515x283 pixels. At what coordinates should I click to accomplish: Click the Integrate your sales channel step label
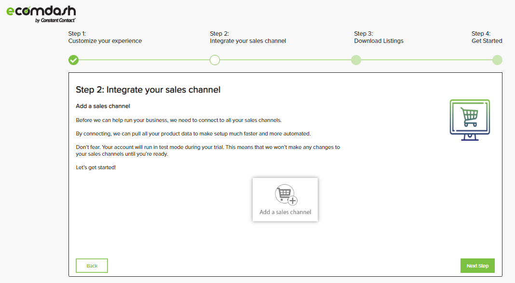[x=248, y=40]
